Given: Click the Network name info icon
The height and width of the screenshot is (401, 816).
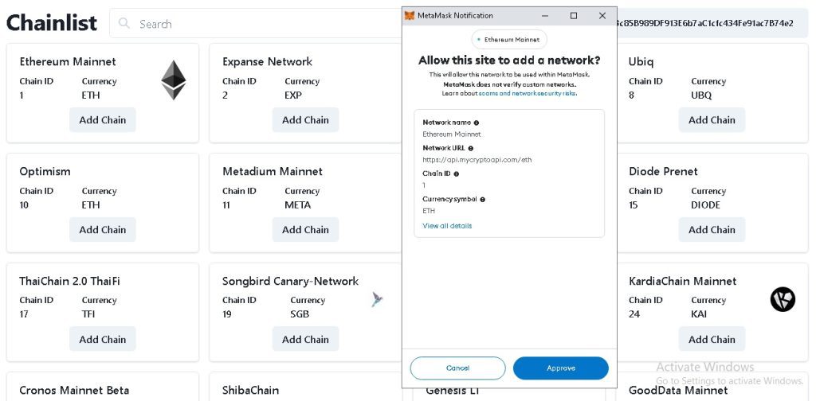Looking at the screenshot, I should click(x=477, y=123).
